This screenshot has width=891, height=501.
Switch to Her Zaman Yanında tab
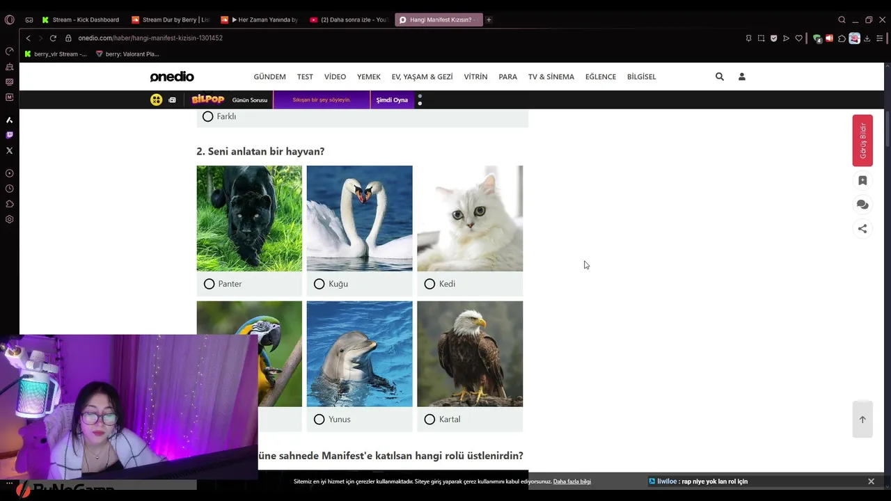coord(260,19)
